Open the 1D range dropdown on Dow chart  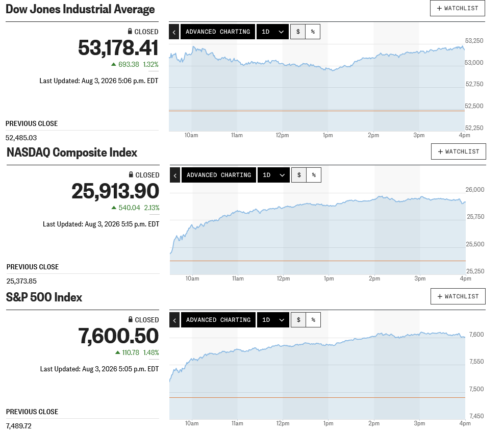(x=272, y=32)
